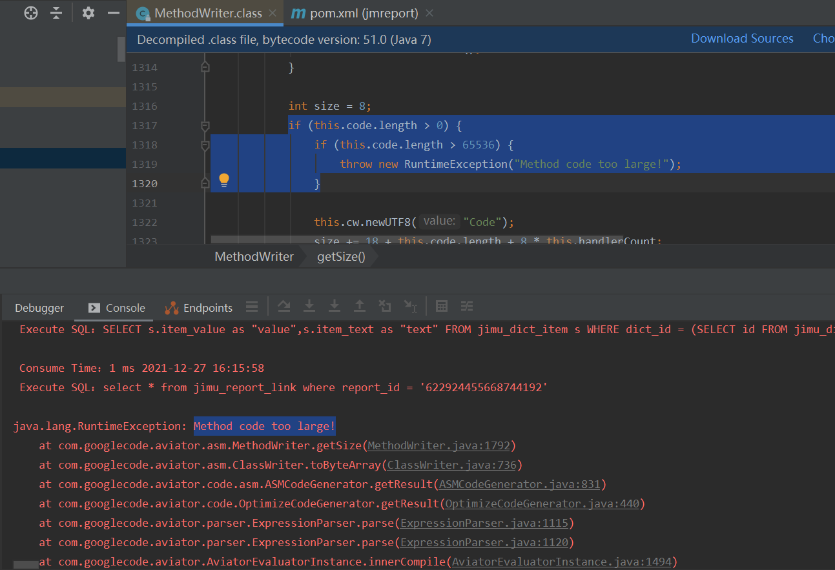This screenshot has width=835, height=570.
Task: Click the Show Execution Point crosshair icon
Action: click(31, 13)
